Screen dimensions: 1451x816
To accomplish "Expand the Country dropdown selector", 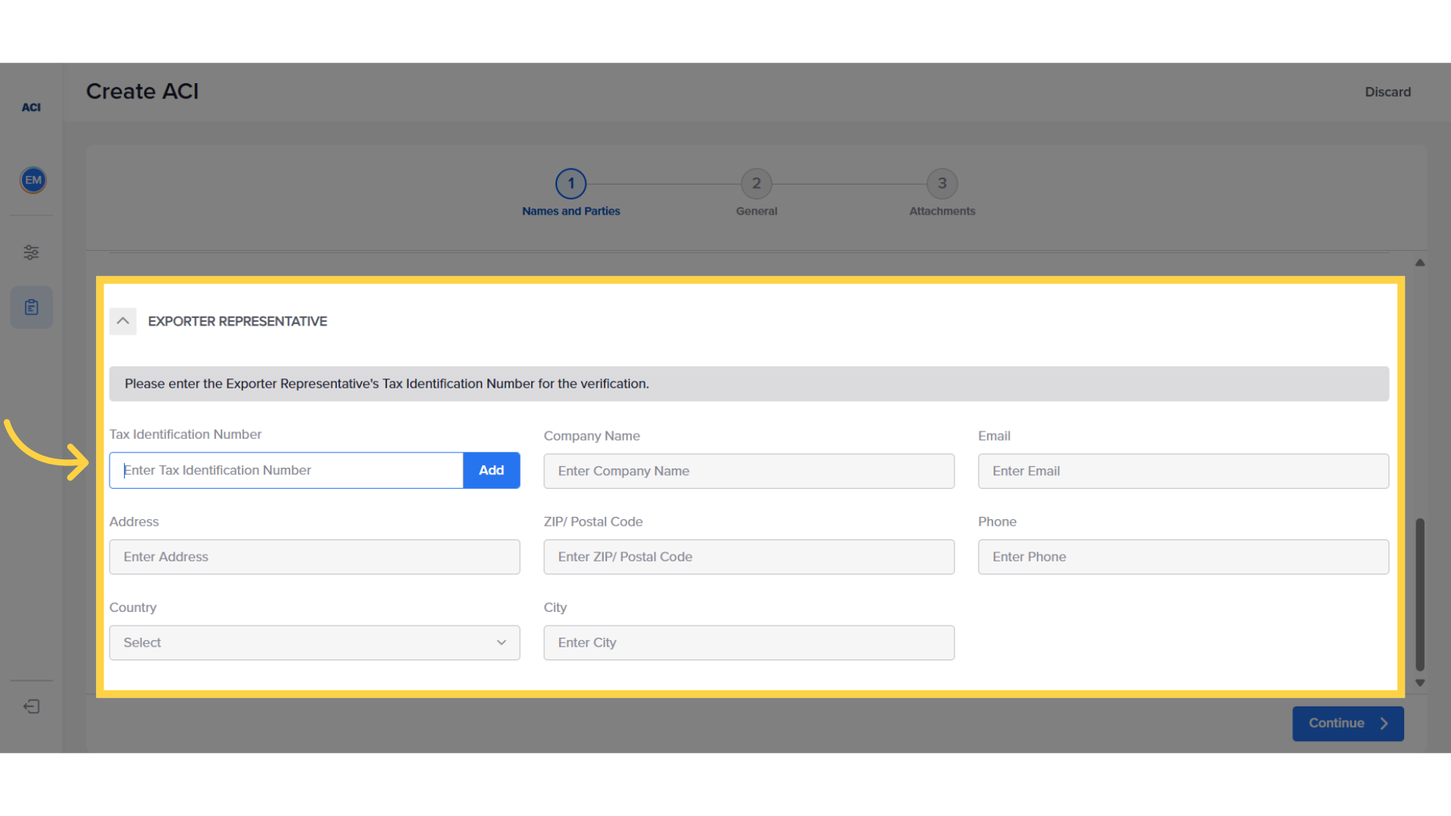I will (x=314, y=641).
